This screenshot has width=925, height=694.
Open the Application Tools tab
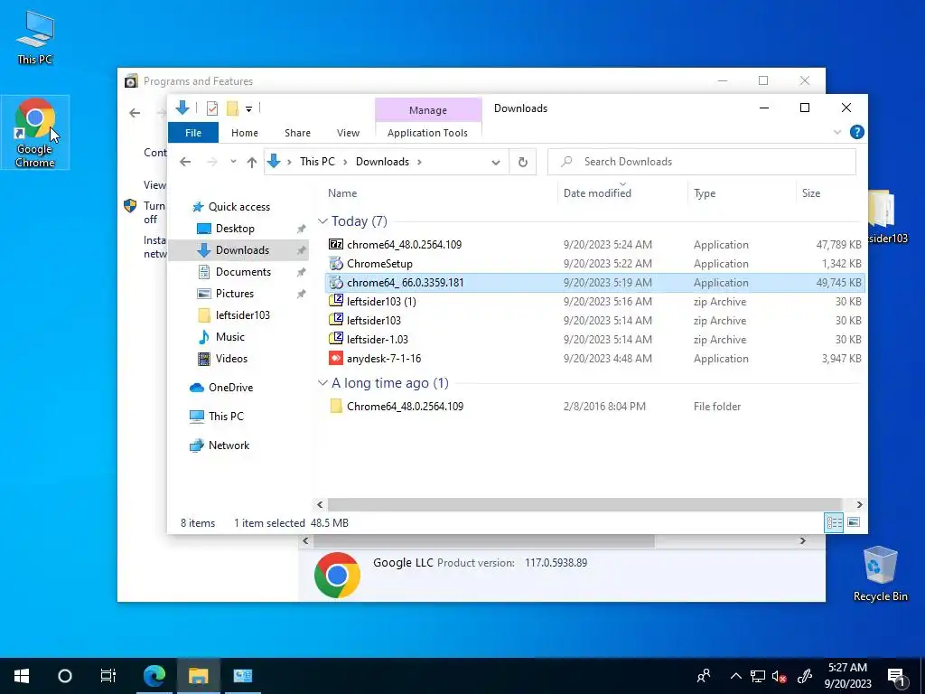[427, 133]
